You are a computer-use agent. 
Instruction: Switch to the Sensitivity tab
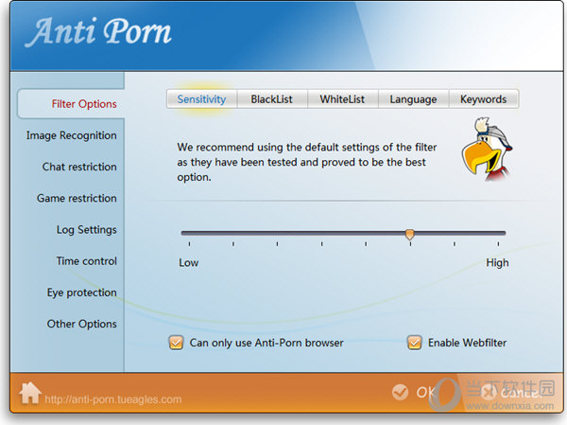201,98
